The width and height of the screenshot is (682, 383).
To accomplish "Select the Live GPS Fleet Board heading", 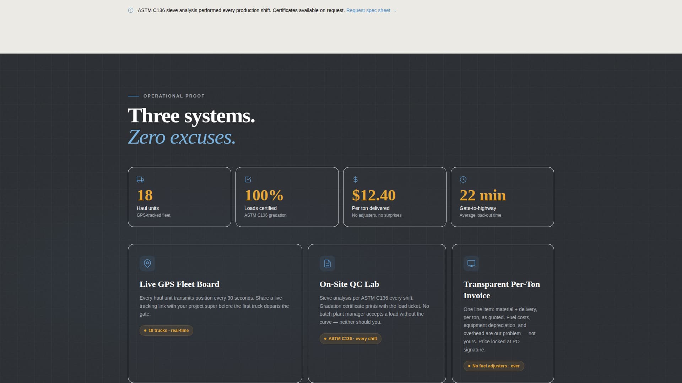I will click(179, 284).
